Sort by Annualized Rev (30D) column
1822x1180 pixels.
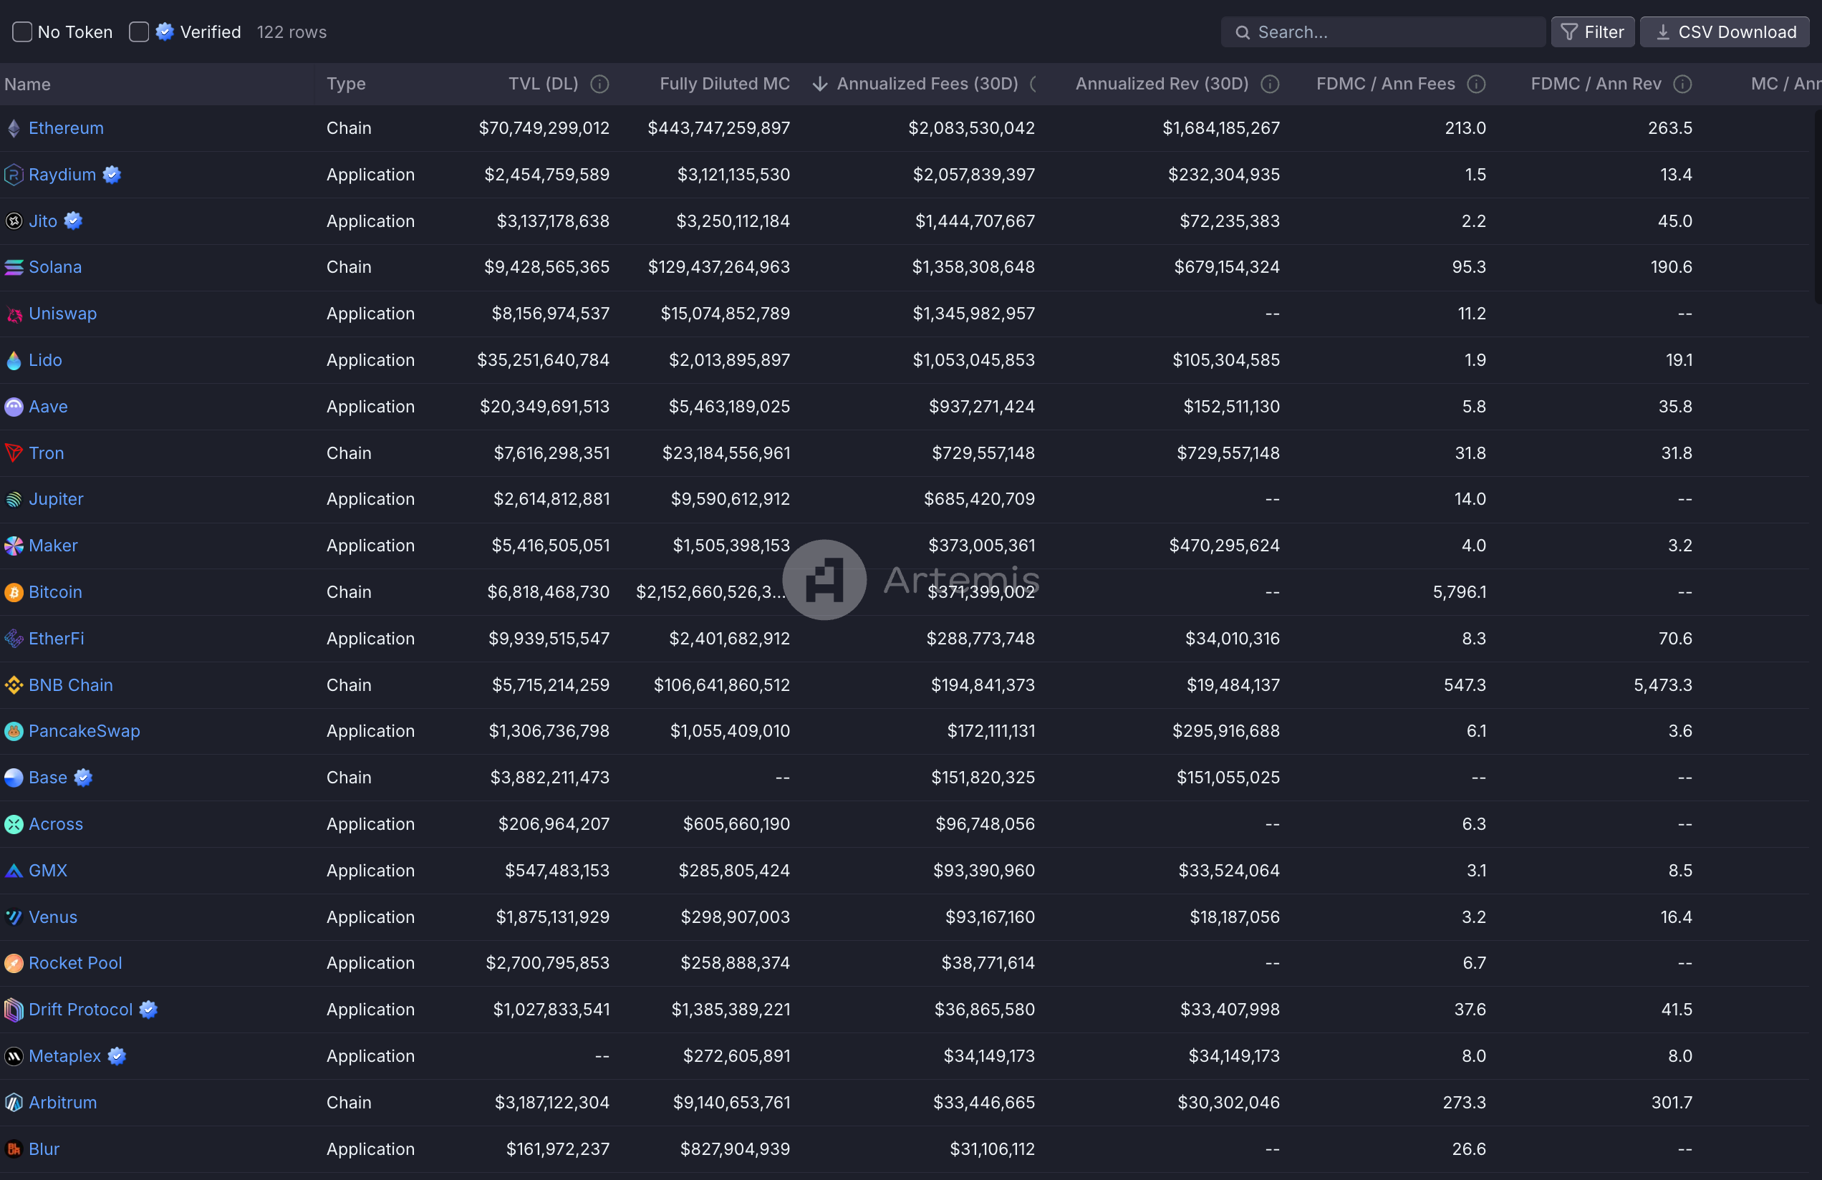tap(1162, 84)
